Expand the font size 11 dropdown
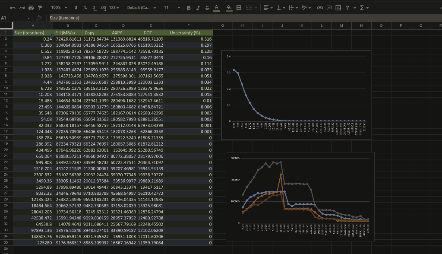The height and width of the screenshot is (254, 442). 171,8
